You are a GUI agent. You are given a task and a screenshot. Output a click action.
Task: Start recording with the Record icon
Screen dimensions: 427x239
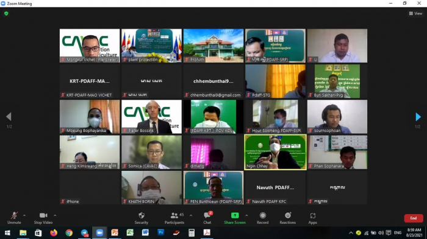[x=262, y=218]
